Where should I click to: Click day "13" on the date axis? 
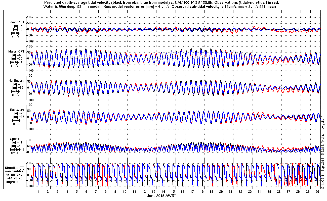pyautogui.click(x=154, y=192)
